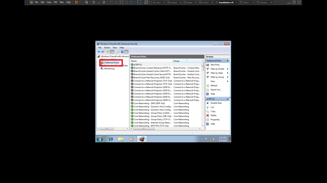Click the VMware pause button
This screenshot has height=183, width=327.
76,2
